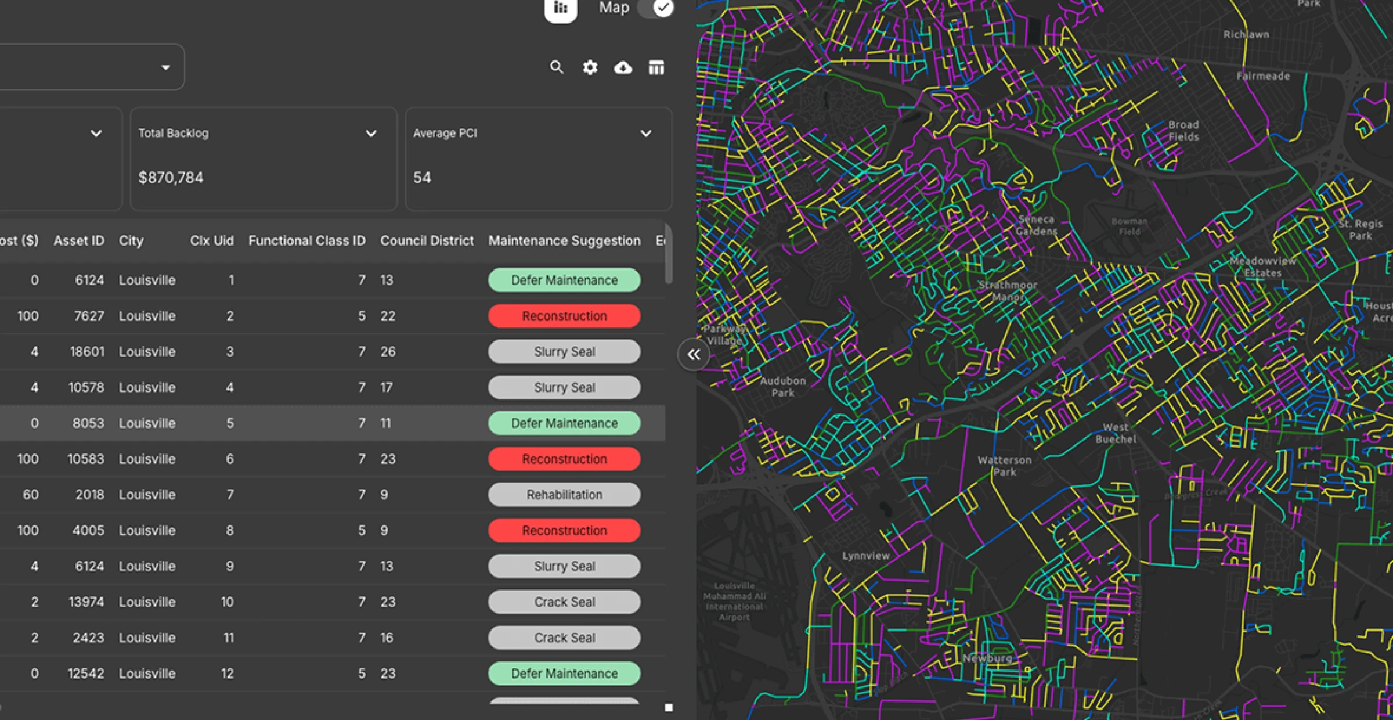Screen dimensions: 1393x720
Task: Sort by Asset ID column header
Action: (78, 241)
